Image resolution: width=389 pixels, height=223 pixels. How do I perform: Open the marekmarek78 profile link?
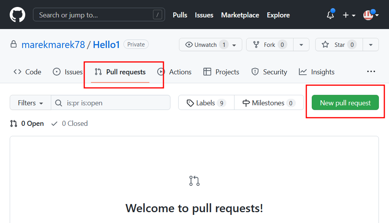coord(53,45)
